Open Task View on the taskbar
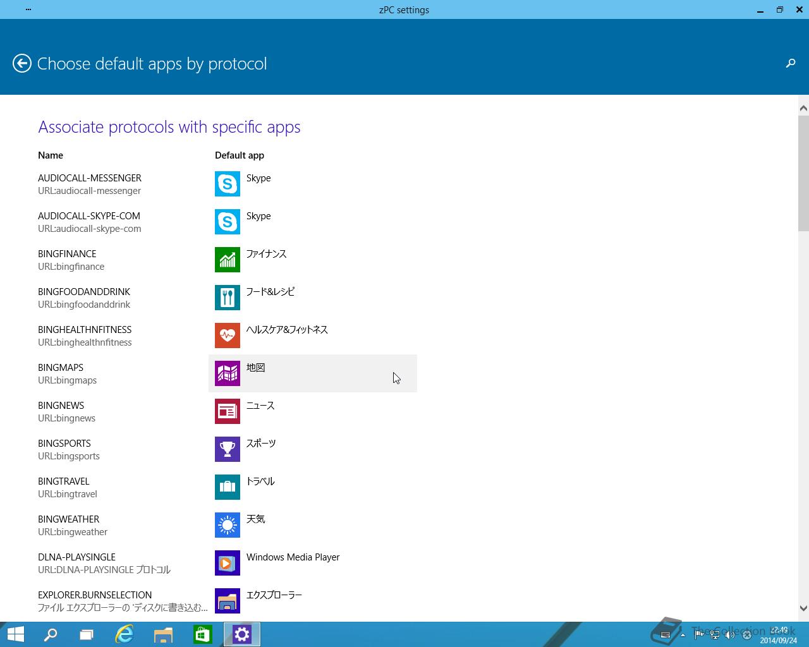 (x=87, y=634)
